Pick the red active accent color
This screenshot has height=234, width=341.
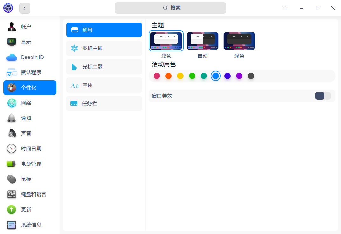coord(157,76)
